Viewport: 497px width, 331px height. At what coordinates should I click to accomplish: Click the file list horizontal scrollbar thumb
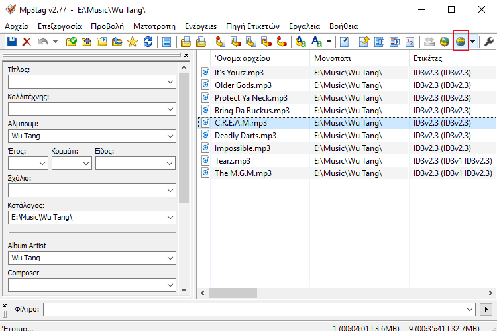[233, 293]
